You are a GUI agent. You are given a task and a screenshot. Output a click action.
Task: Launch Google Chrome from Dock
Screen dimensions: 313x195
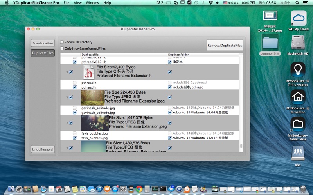click(x=139, y=189)
